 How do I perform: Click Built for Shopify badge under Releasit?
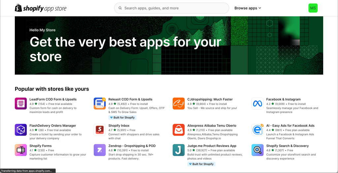click(122, 117)
